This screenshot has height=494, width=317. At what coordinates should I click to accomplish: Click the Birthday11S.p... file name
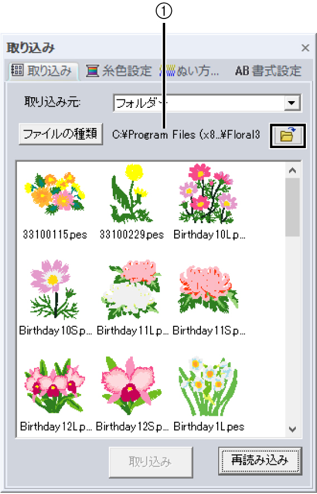209,330
